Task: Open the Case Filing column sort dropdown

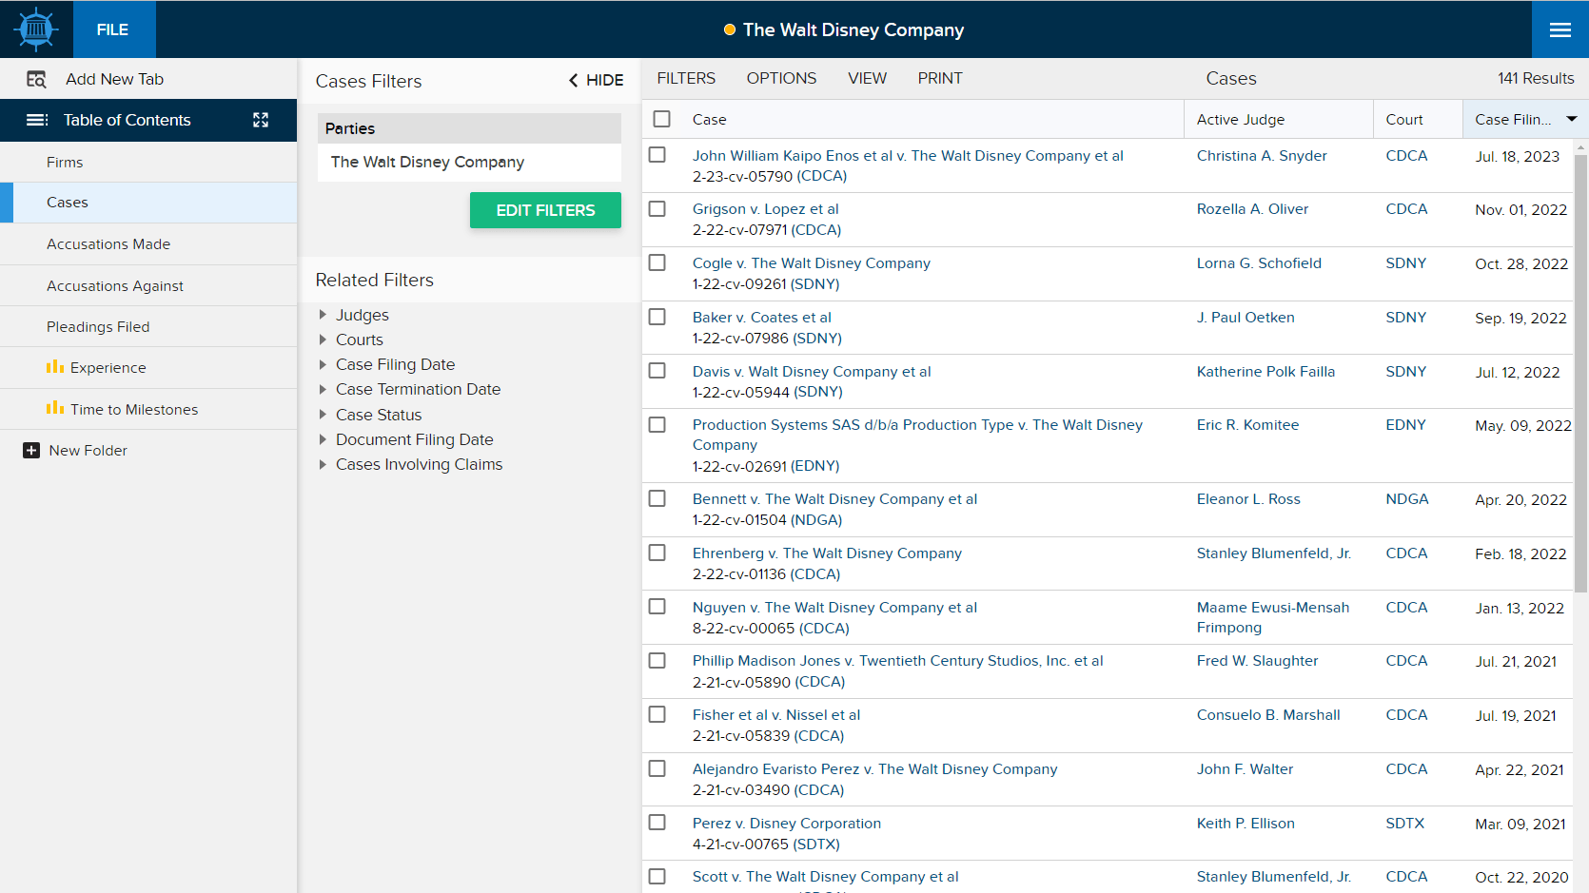Action: pyautogui.click(x=1572, y=119)
